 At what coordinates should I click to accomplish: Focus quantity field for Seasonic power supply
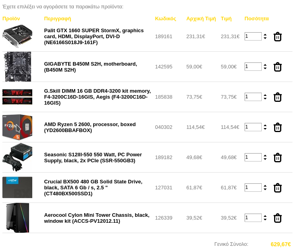click(253, 157)
